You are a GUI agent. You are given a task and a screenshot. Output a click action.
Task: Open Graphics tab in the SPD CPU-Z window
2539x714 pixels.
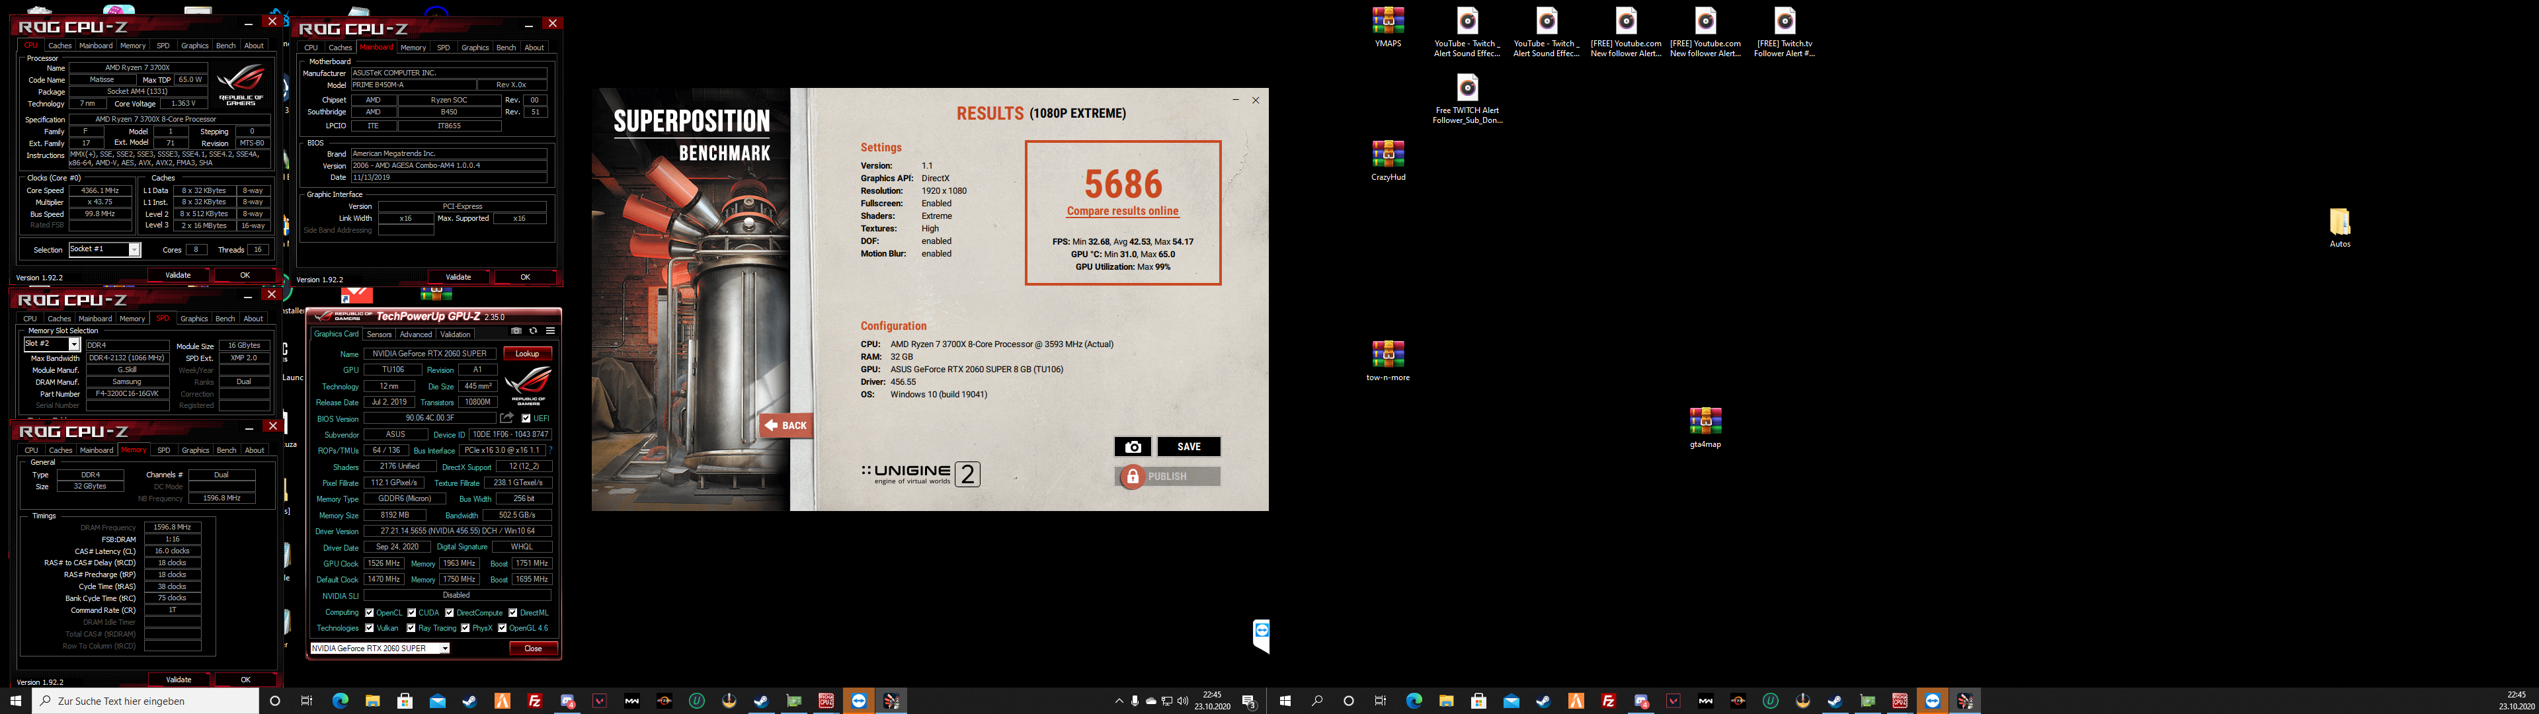click(x=194, y=319)
